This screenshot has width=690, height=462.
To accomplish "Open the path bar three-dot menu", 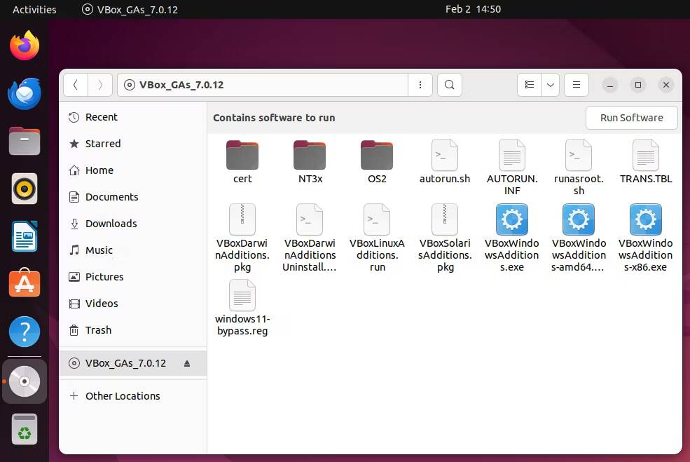I will pyautogui.click(x=420, y=84).
